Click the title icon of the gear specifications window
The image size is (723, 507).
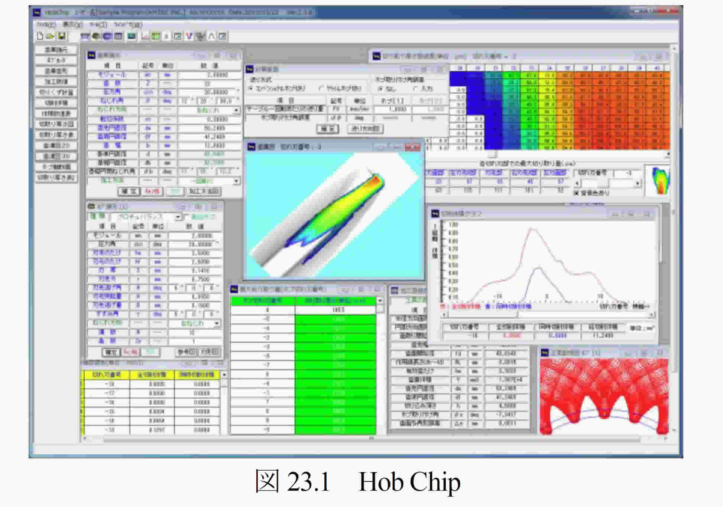click(91, 55)
